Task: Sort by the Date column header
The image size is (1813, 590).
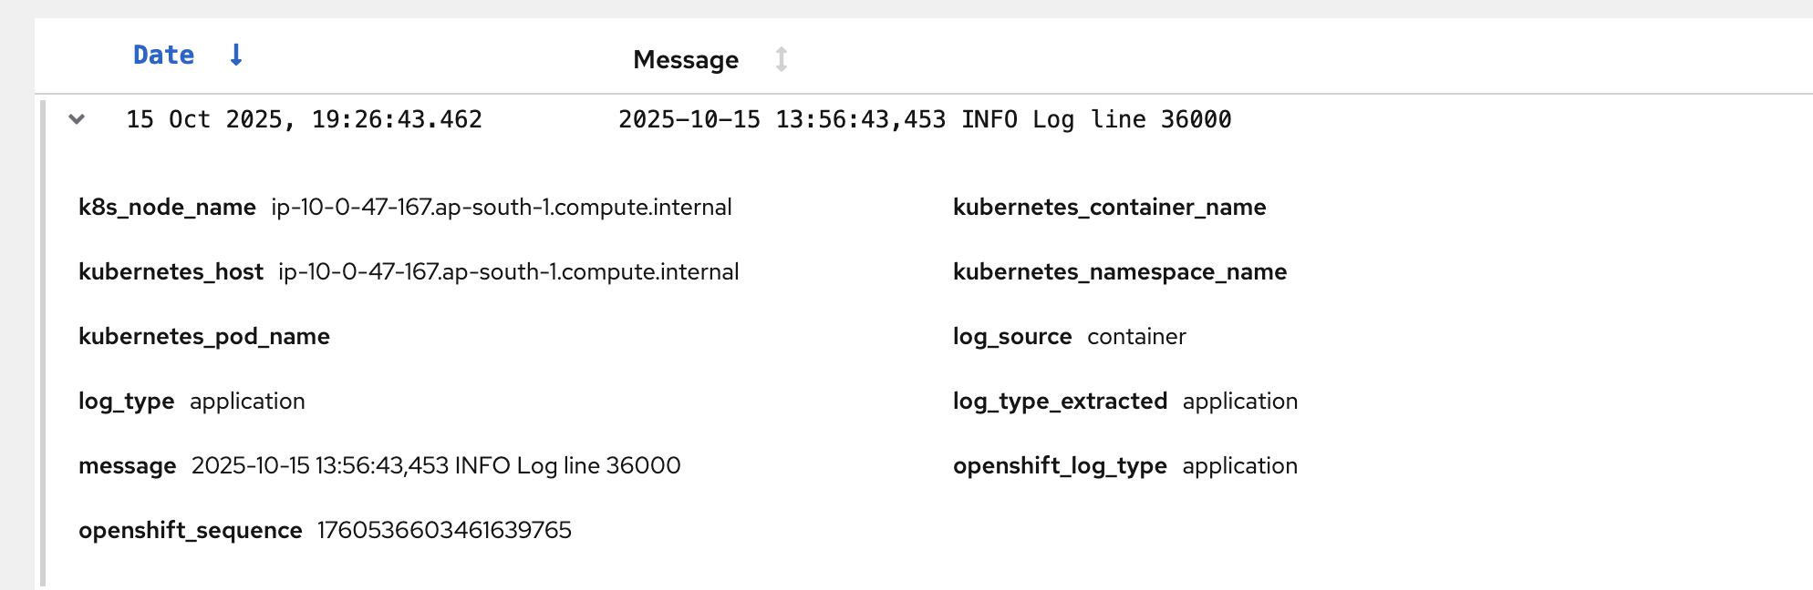Action: (164, 56)
